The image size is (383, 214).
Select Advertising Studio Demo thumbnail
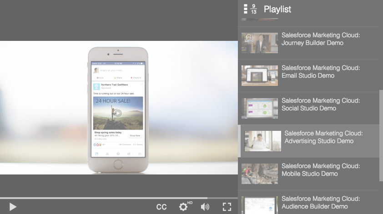tap(263, 141)
